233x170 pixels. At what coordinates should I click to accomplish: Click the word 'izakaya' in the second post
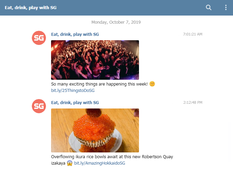58,163
